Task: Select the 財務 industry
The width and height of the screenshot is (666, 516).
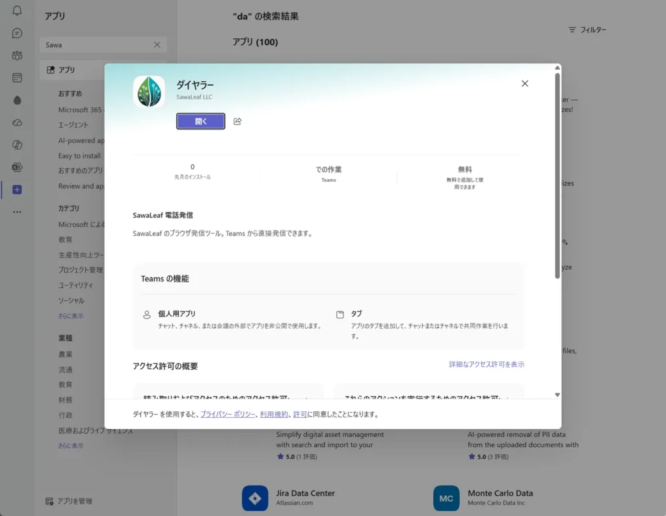Action: pos(66,400)
